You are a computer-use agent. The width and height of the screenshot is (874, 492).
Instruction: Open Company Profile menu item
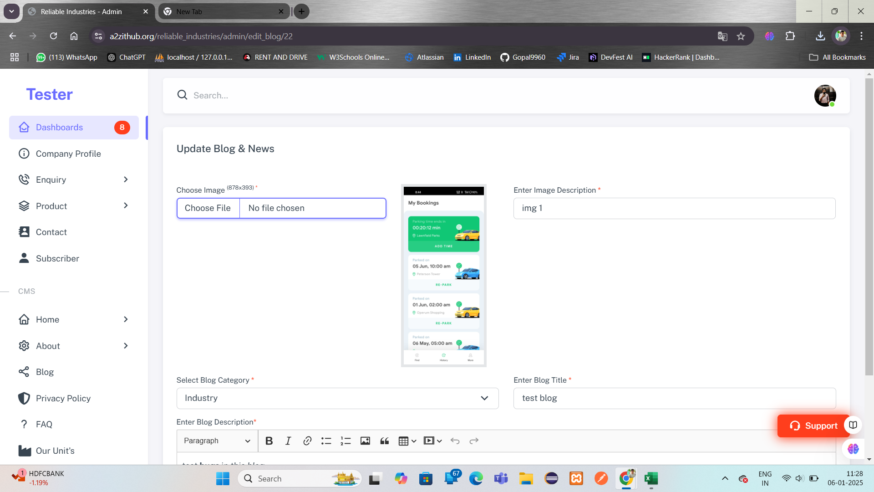(x=68, y=154)
